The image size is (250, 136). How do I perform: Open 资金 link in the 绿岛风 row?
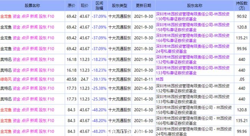16,79
